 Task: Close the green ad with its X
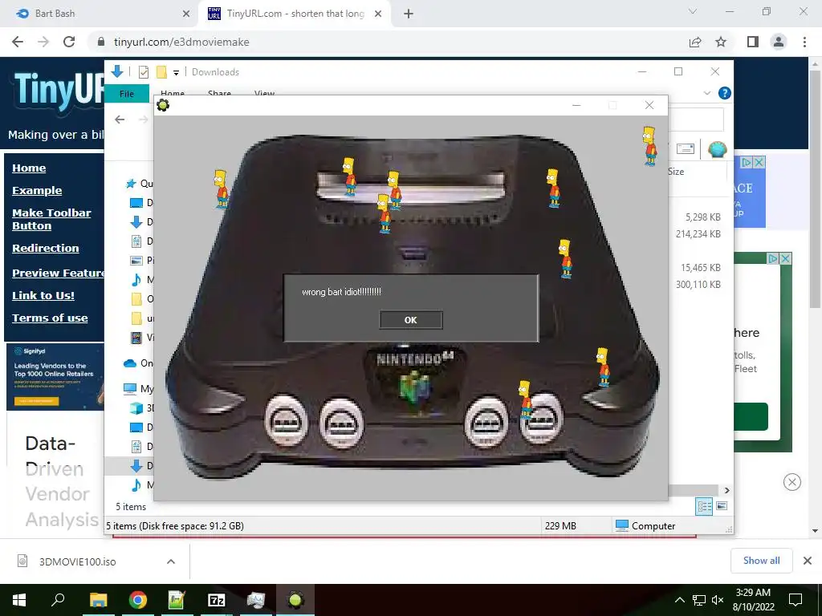tap(785, 258)
